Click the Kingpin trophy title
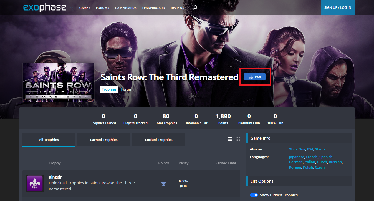The image size is (374, 201). point(55,177)
